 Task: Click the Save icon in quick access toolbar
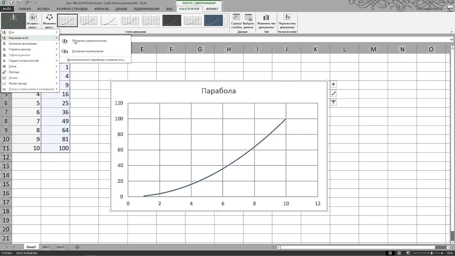click(11, 3)
